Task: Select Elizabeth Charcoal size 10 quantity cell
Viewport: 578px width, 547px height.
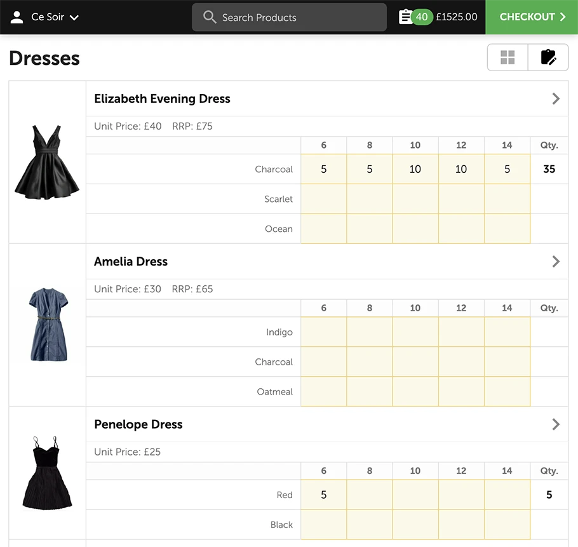Action: [415, 169]
